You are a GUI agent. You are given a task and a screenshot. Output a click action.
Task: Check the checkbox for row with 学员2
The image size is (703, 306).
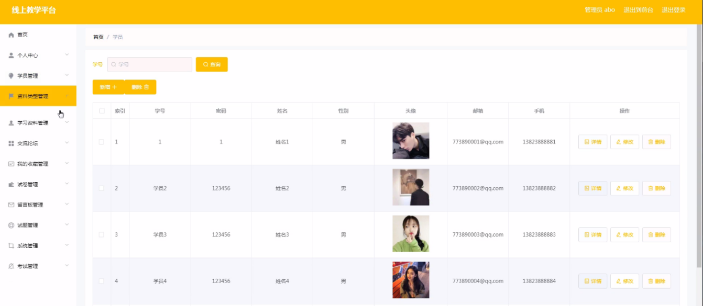(x=102, y=188)
